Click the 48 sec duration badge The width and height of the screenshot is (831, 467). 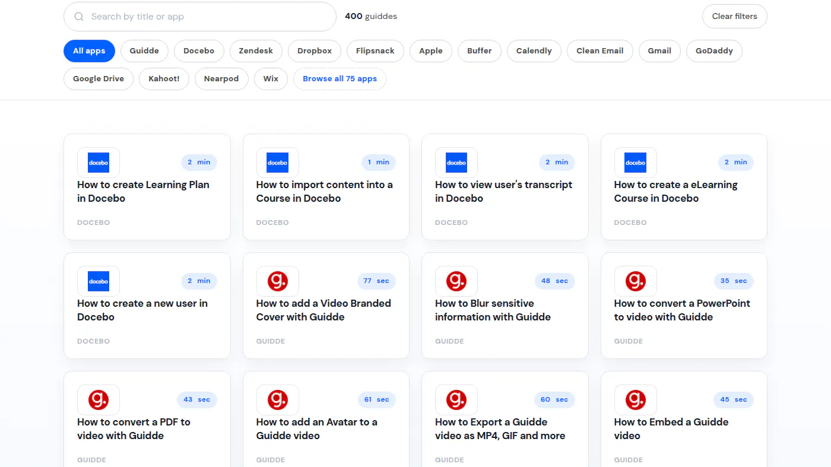(x=554, y=281)
